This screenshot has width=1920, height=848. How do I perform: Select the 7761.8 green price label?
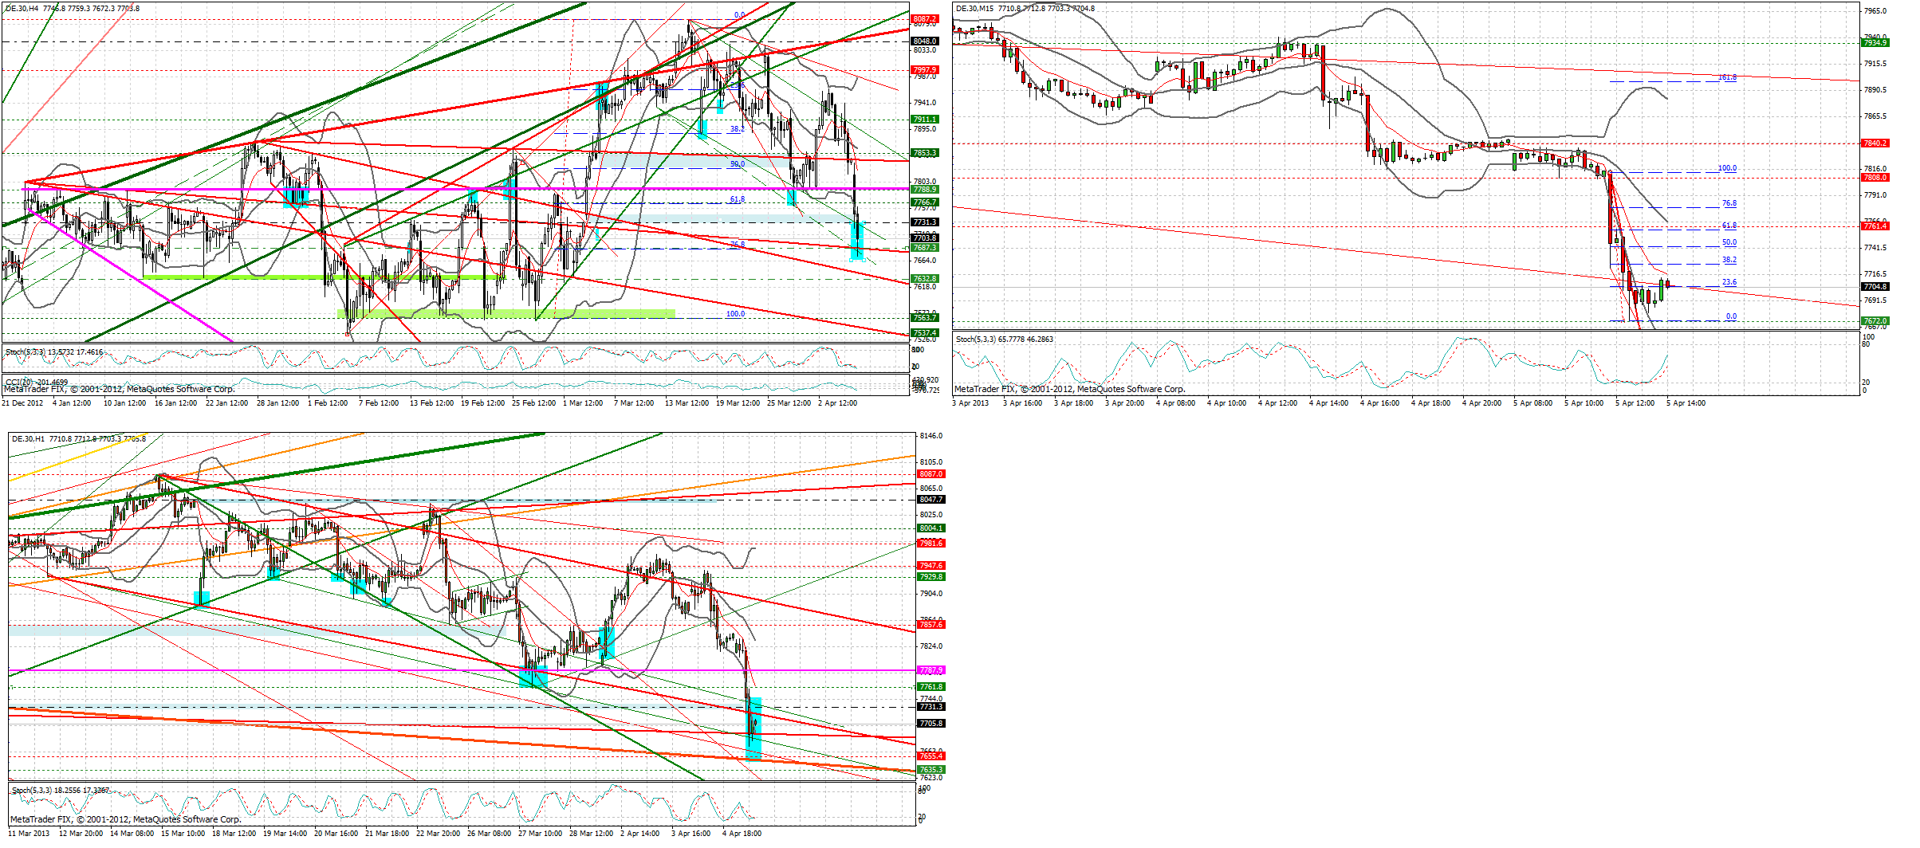coord(931,686)
